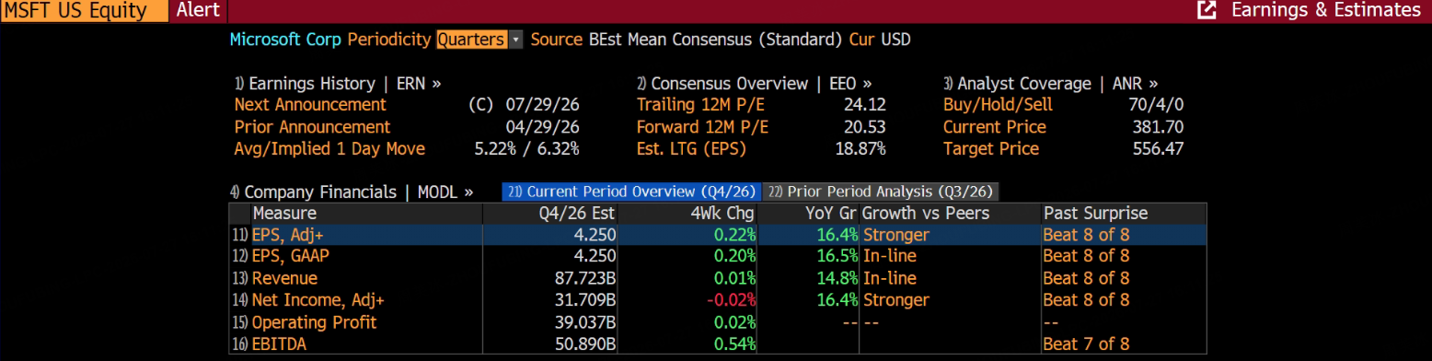This screenshot has height=361, width=1432.
Task: Open Consensus Overview EEO section
Action: pyautogui.click(x=755, y=83)
